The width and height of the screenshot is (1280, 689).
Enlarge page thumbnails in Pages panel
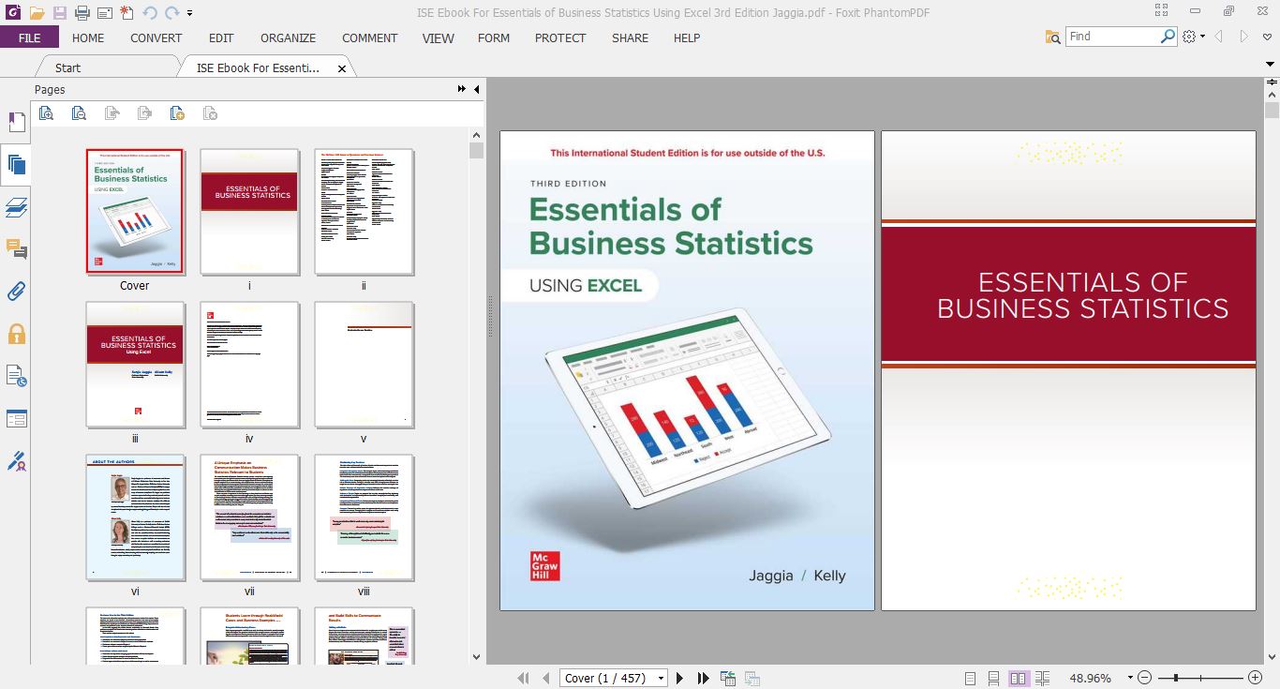click(x=46, y=113)
